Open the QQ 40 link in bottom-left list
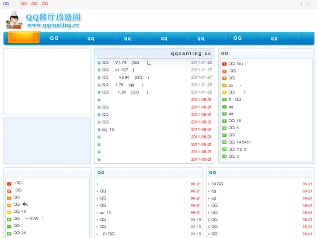The height and width of the screenshot is (238, 318). (x=20, y=212)
